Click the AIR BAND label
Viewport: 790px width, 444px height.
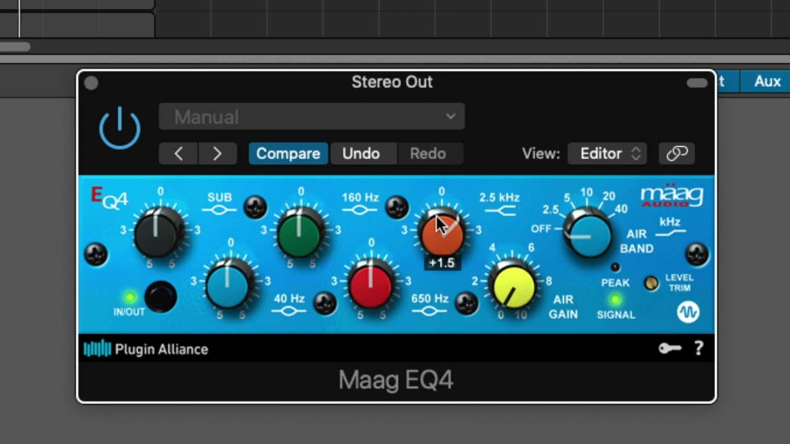click(636, 241)
